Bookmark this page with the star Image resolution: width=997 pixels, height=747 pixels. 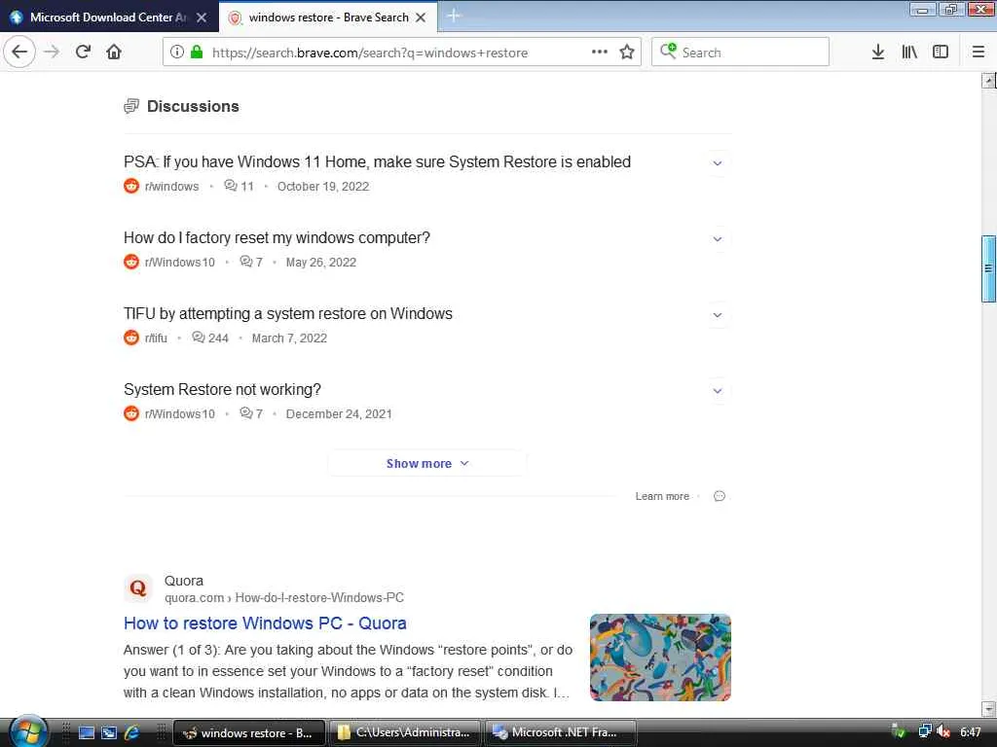coord(627,53)
